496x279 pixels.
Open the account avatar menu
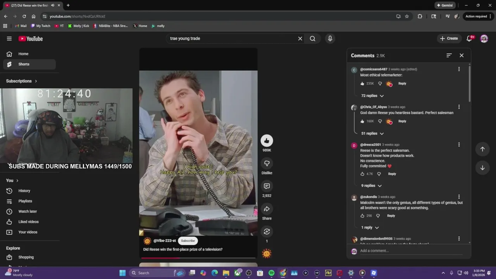(484, 38)
